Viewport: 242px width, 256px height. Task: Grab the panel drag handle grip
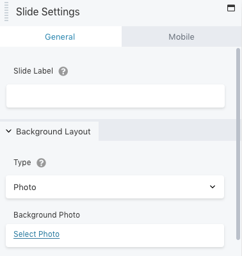6,12
